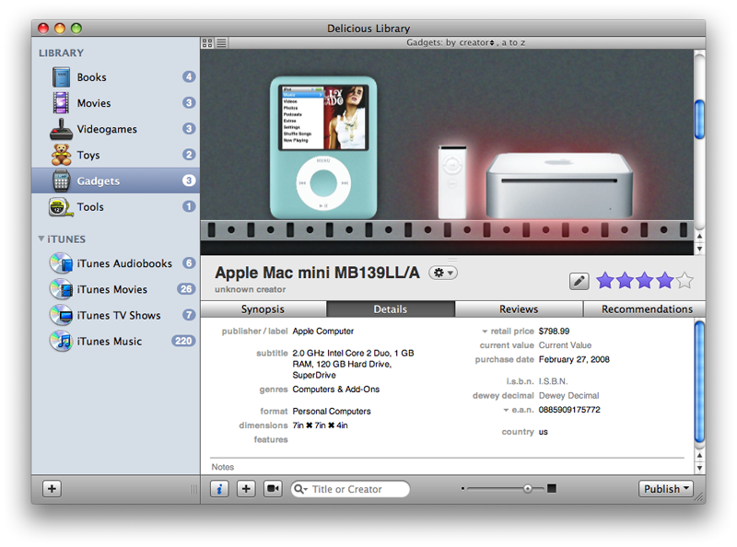The width and height of the screenshot is (737, 547).
Task: Click the country value us
Action: point(543,432)
